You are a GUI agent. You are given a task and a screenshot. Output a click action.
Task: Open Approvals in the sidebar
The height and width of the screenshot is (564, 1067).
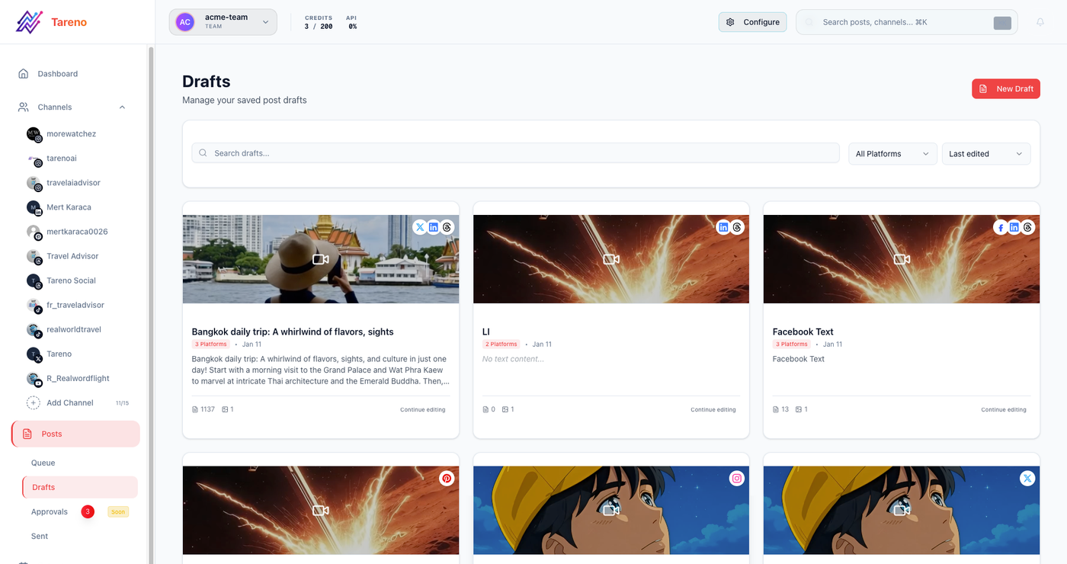coord(50,511)
